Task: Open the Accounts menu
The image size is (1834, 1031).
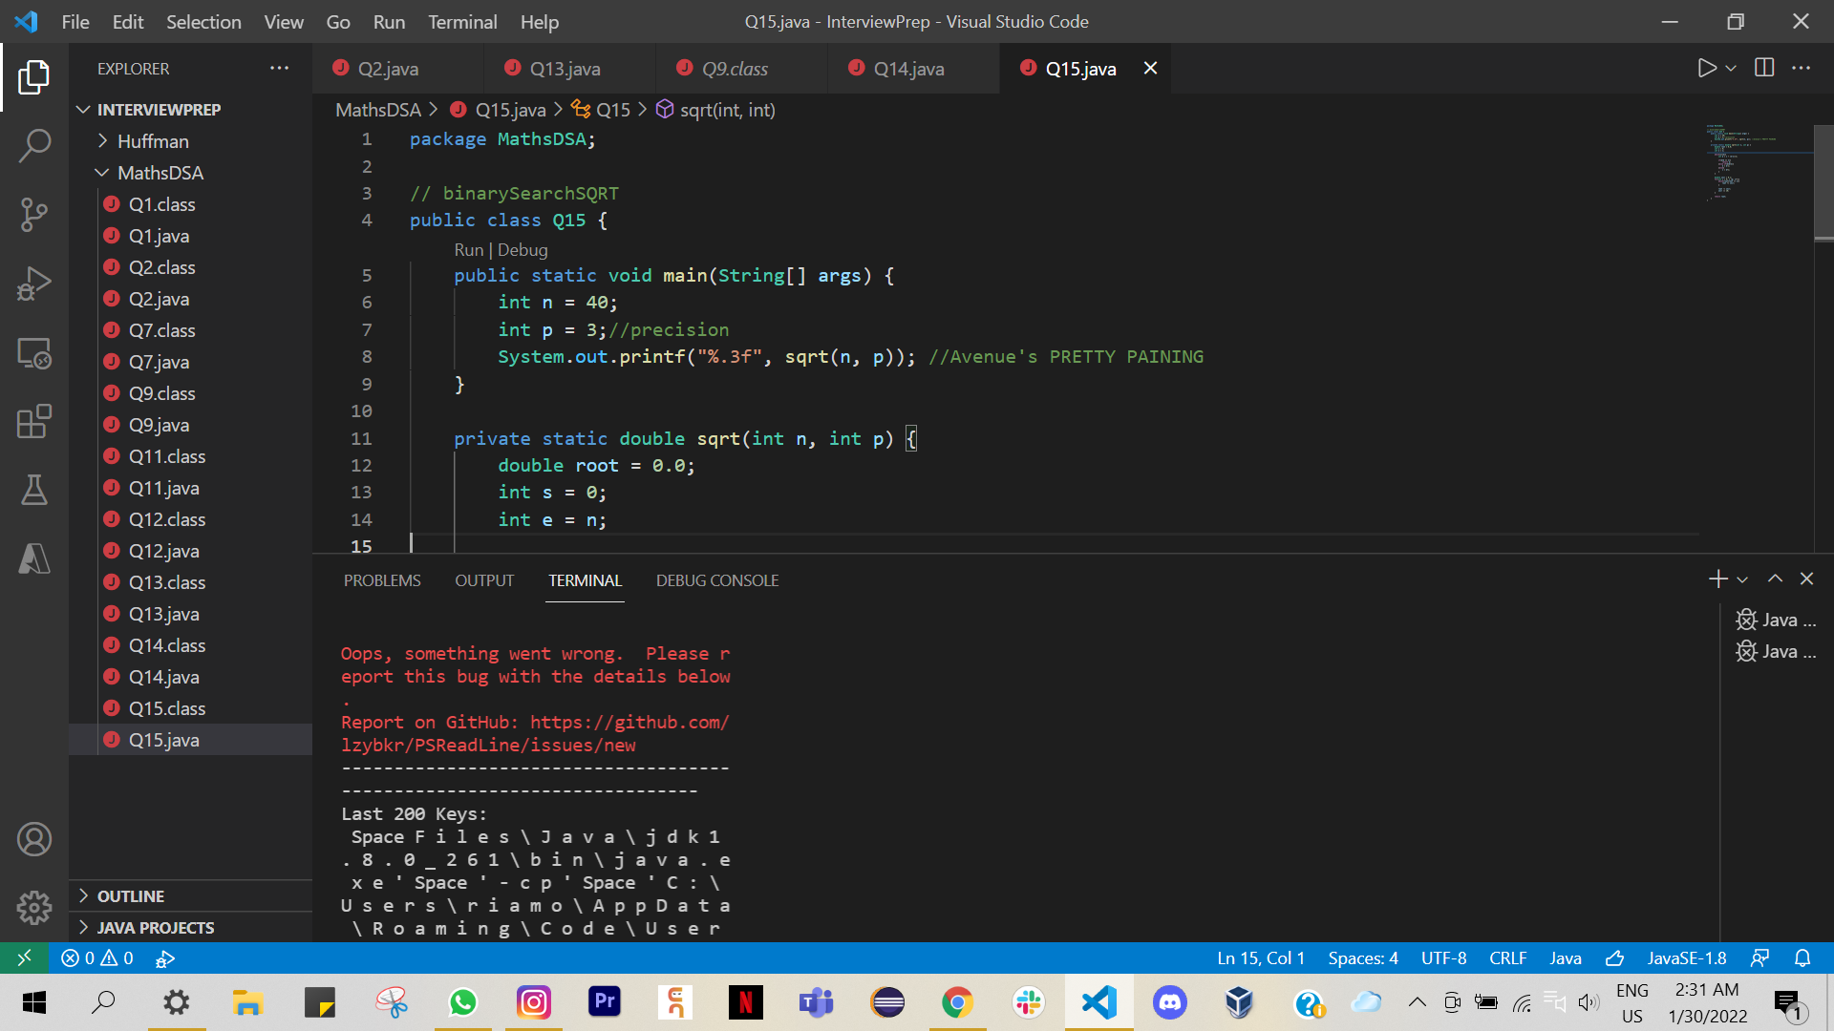Action: pyautogui.click(x=34, y=839)
